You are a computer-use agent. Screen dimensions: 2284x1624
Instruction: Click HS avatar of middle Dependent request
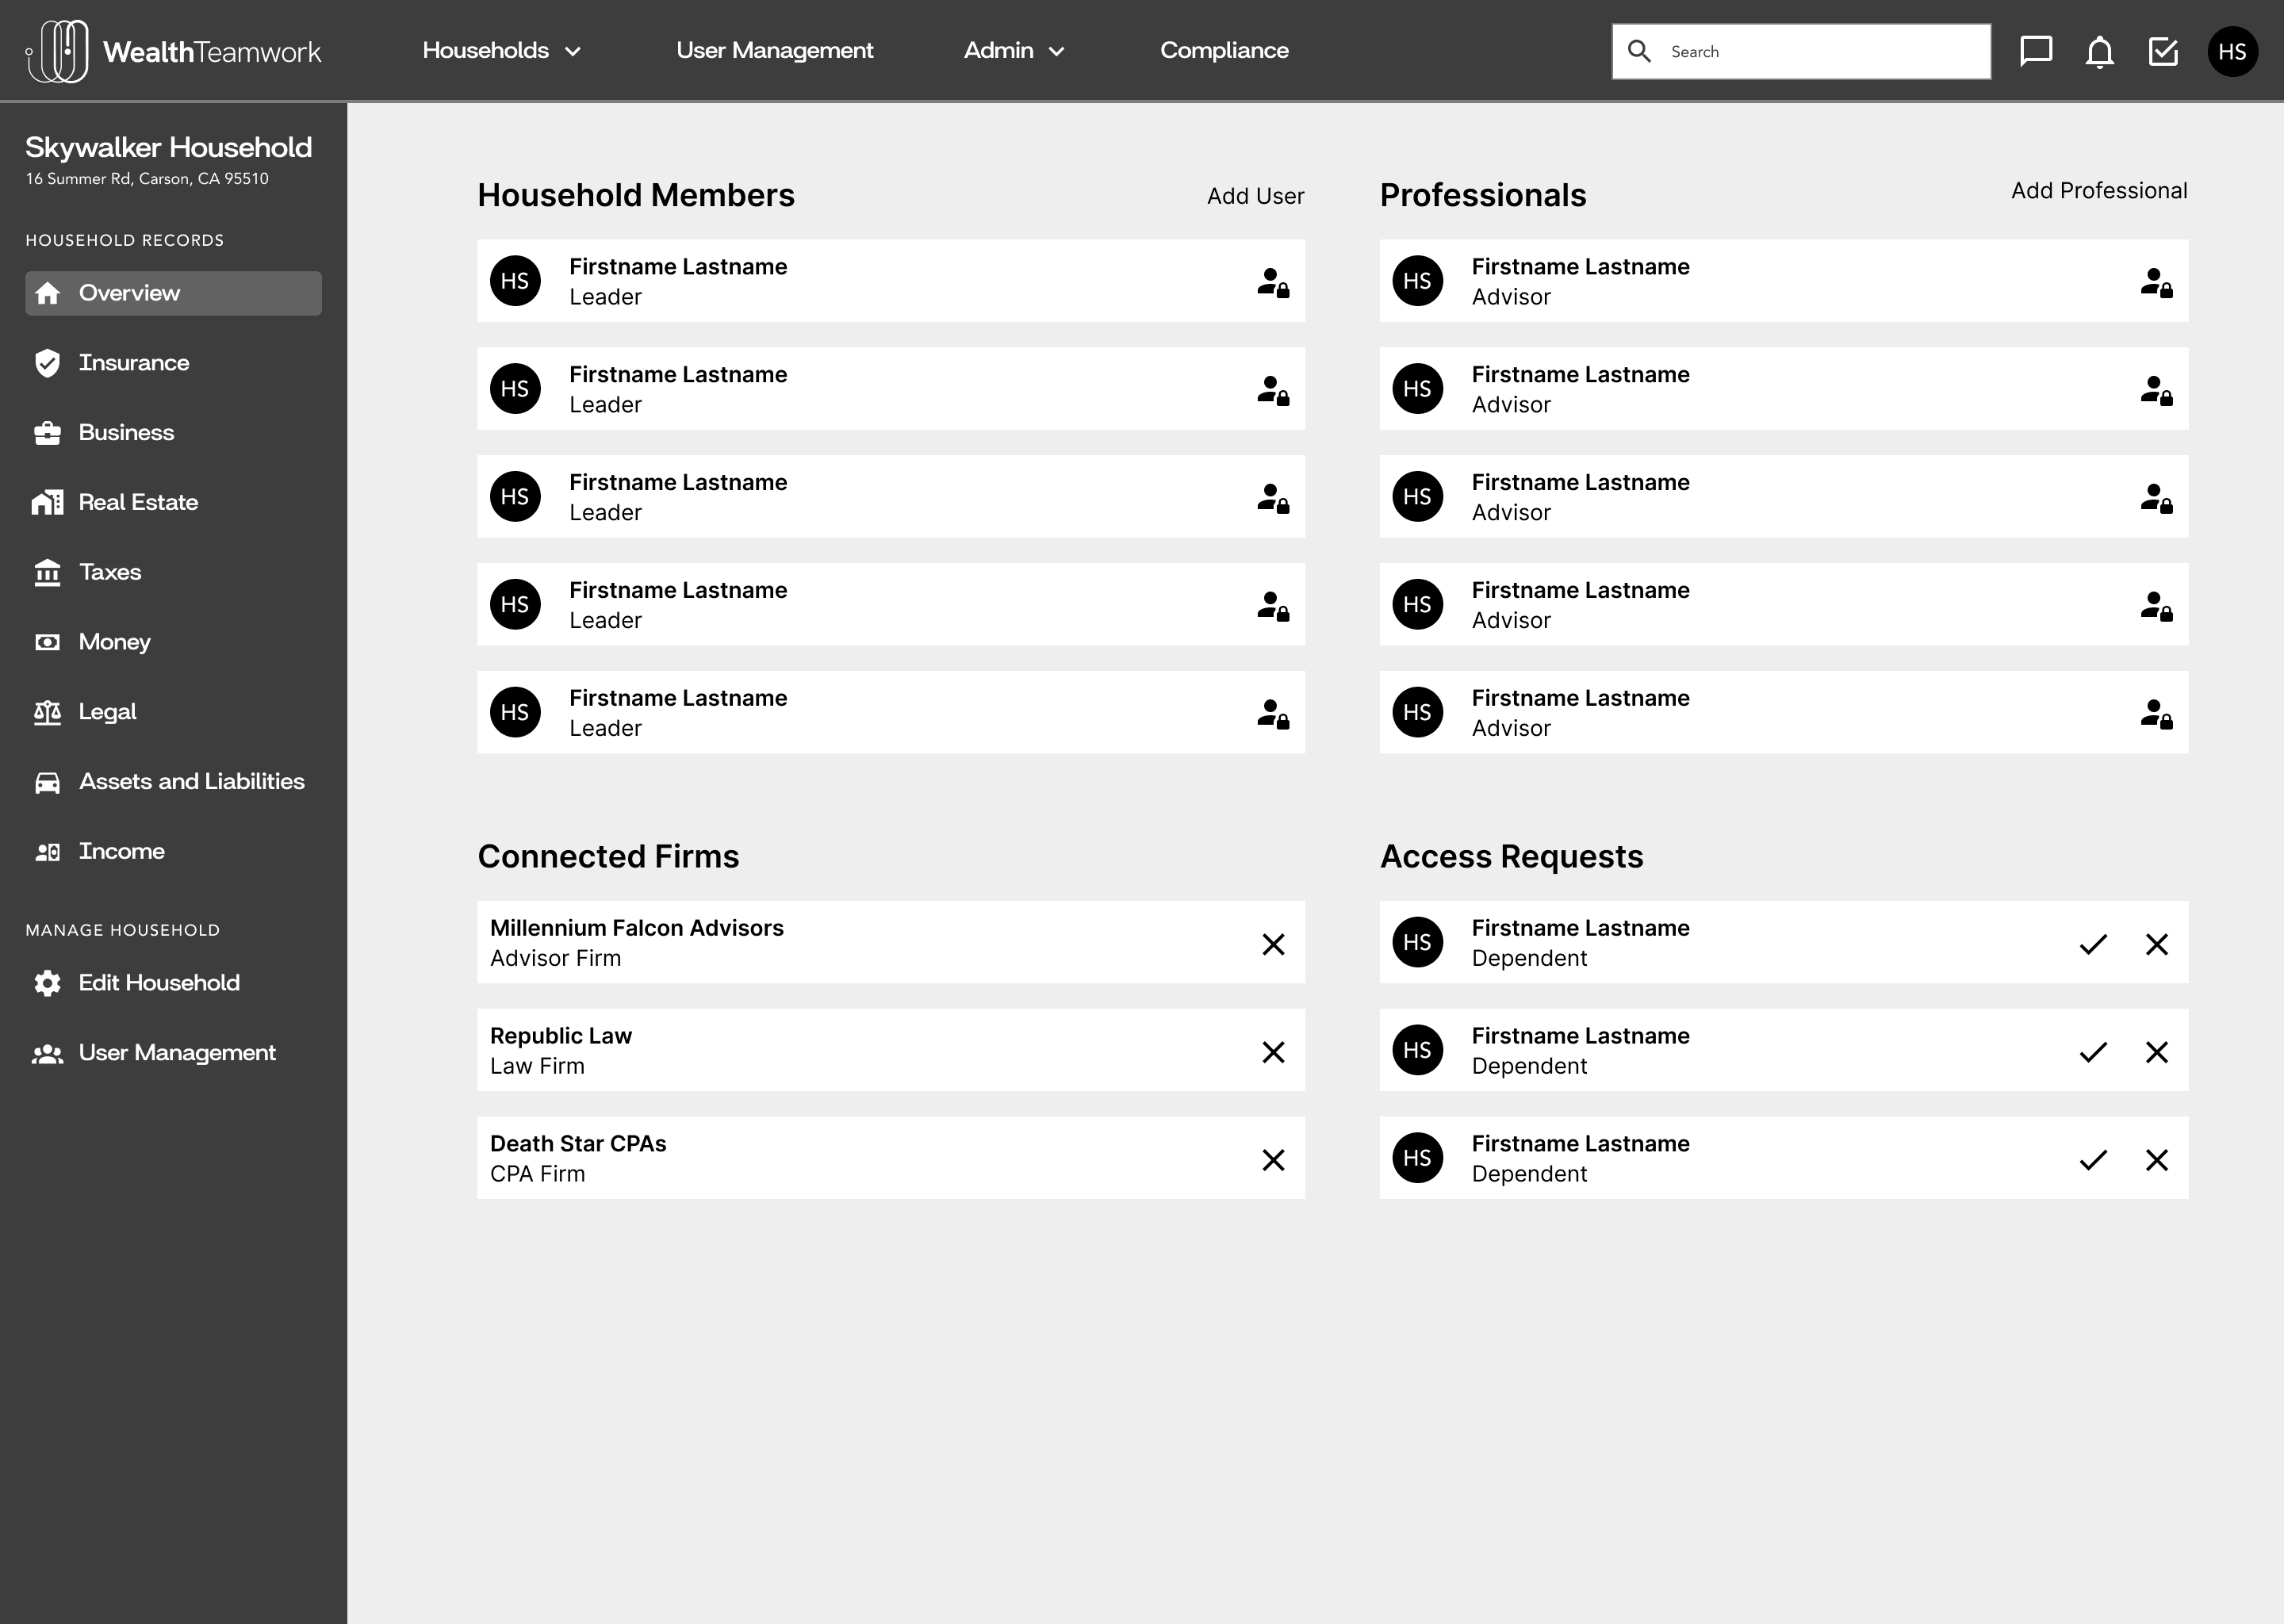pos(1417,1050)
